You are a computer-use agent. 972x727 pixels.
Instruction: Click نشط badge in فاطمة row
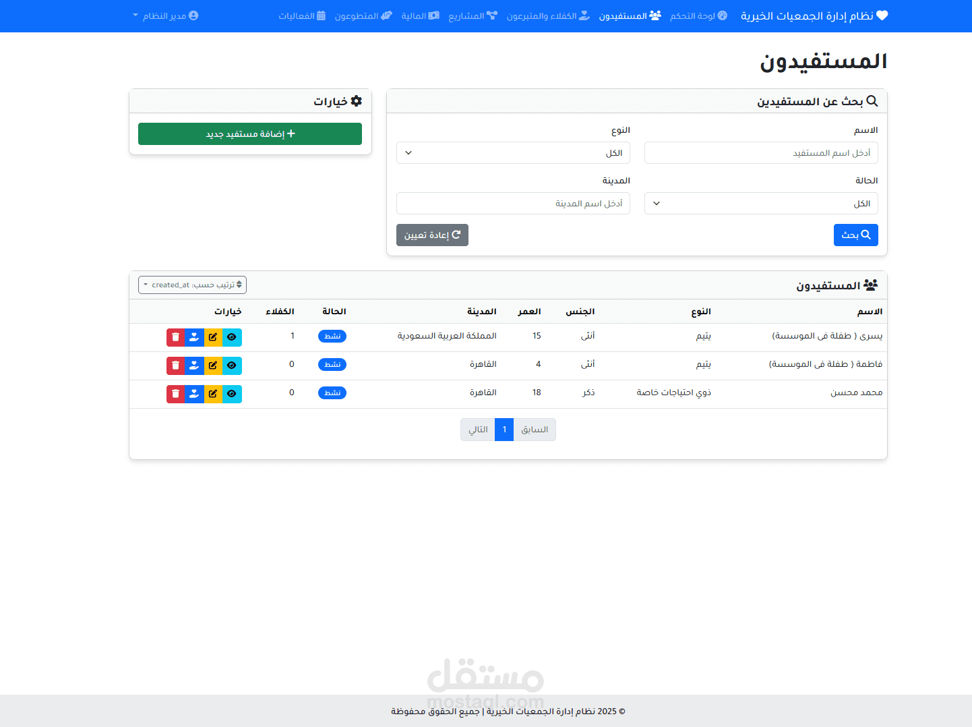332,364
